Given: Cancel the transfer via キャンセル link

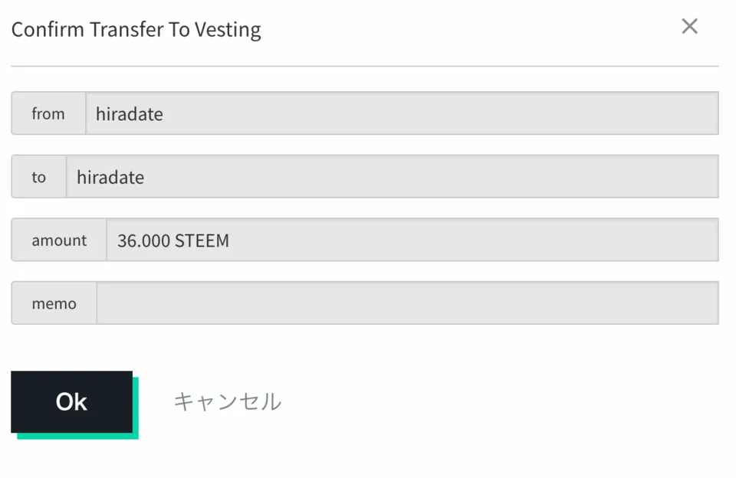Looking at the screenshot, I should (227, 401).
